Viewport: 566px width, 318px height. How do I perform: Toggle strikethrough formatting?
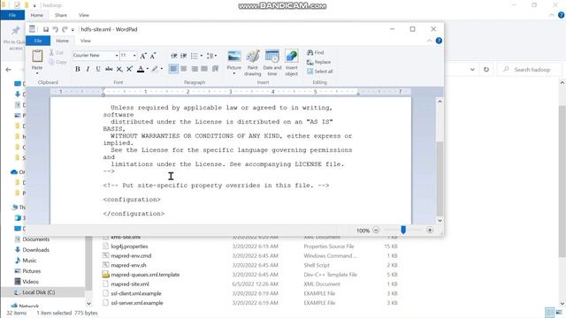(x=109, y=69)
